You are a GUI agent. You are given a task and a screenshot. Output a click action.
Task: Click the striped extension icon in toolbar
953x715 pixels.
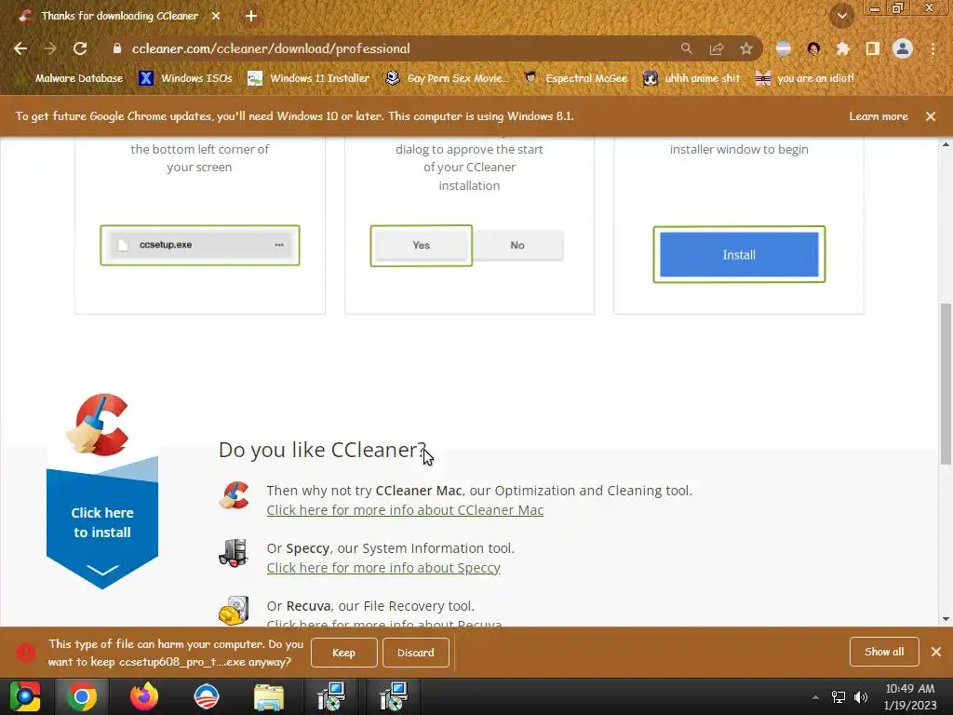[784, 48]
